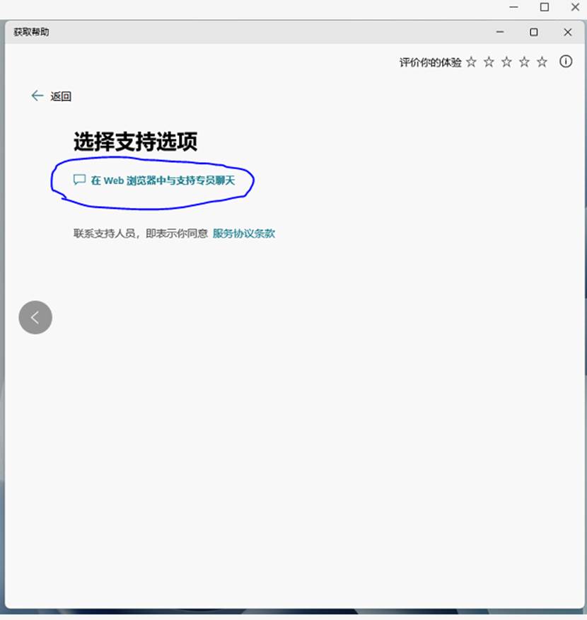Click the 获取帮助 title bar text
587x620 pixels.
tap(32, 33)
